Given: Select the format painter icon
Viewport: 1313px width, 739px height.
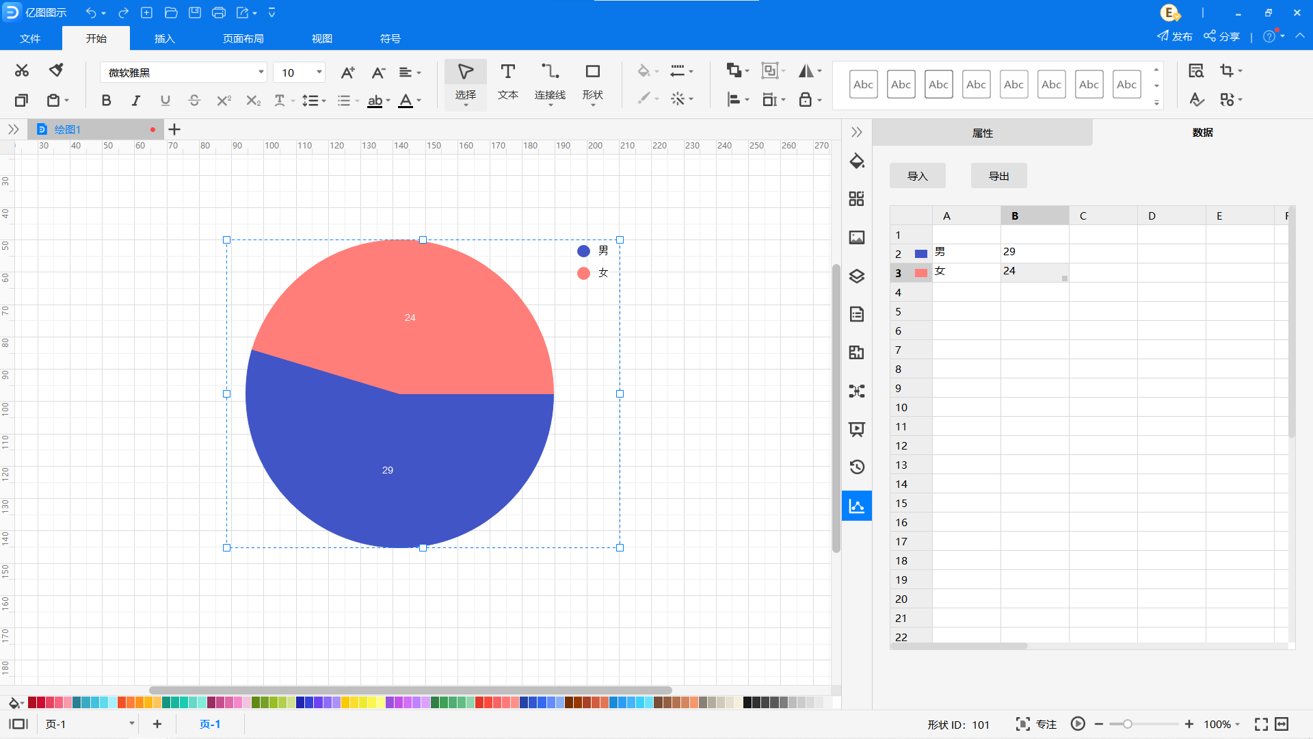Looking at the screenshot, I should coord(56,70).
